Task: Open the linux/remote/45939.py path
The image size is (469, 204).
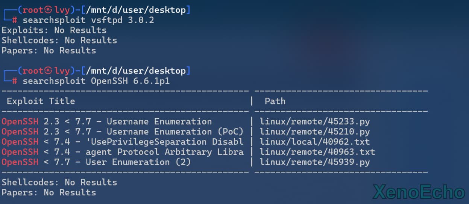Action: click(x=314, y=162)
